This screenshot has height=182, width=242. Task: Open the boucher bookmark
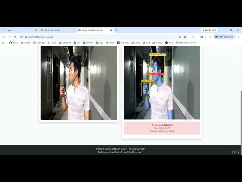pos(88,43)
